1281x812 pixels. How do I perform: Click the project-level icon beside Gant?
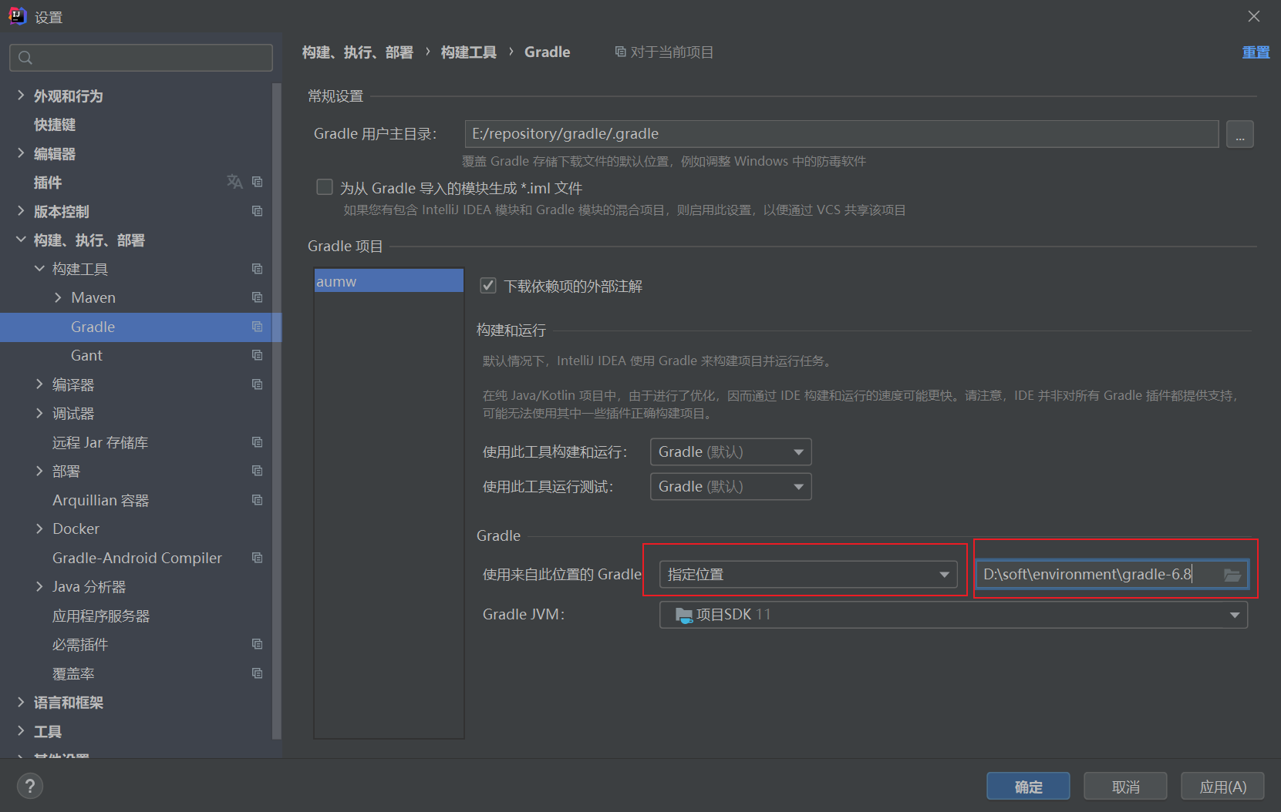click(x=258, y=355)
